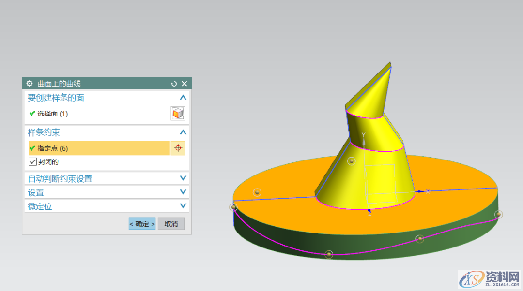Expand the 设置 section
Screen dimensions: 523x291
183,192
